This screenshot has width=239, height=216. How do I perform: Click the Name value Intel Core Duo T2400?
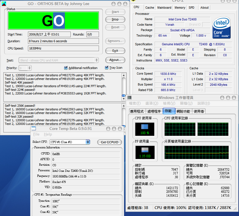coord(183,19)
